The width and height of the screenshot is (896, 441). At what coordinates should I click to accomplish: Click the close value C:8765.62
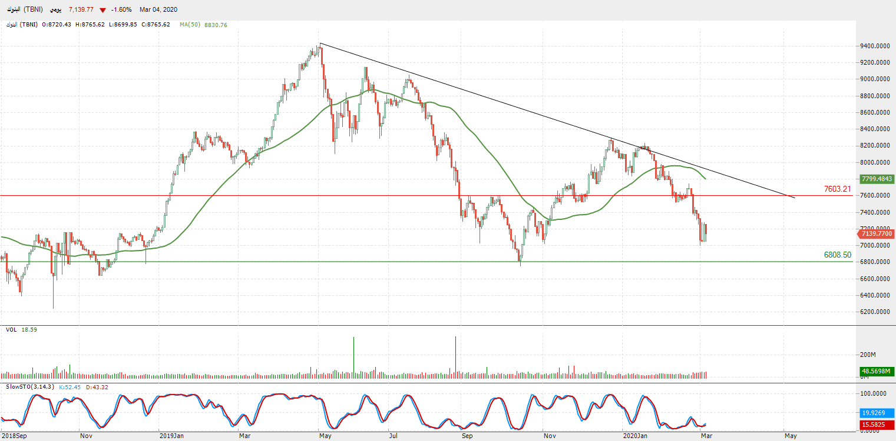coord(156,25)
